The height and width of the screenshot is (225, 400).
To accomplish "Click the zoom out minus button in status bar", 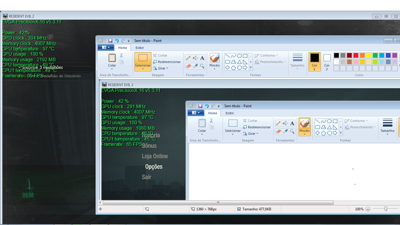I will [x=368, y=209].
